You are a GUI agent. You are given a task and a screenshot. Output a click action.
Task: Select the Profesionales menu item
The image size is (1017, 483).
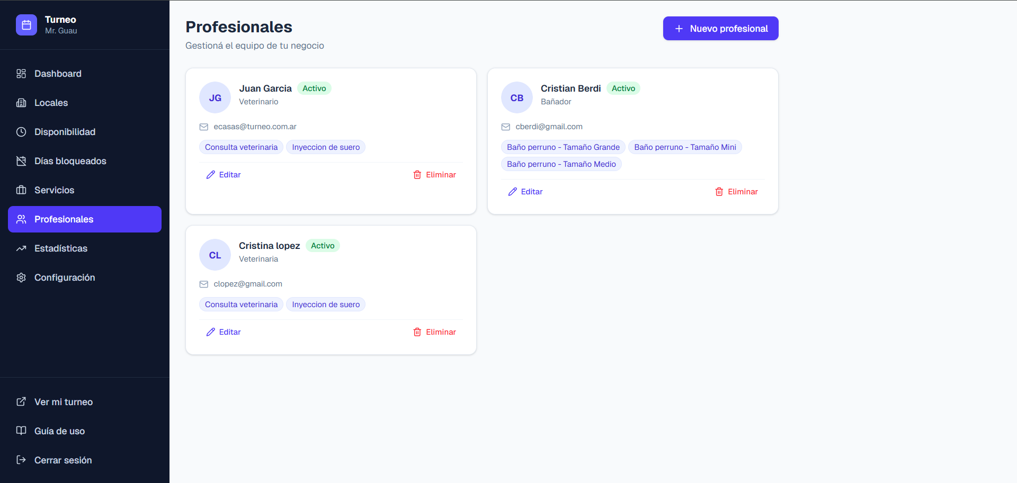85,219
